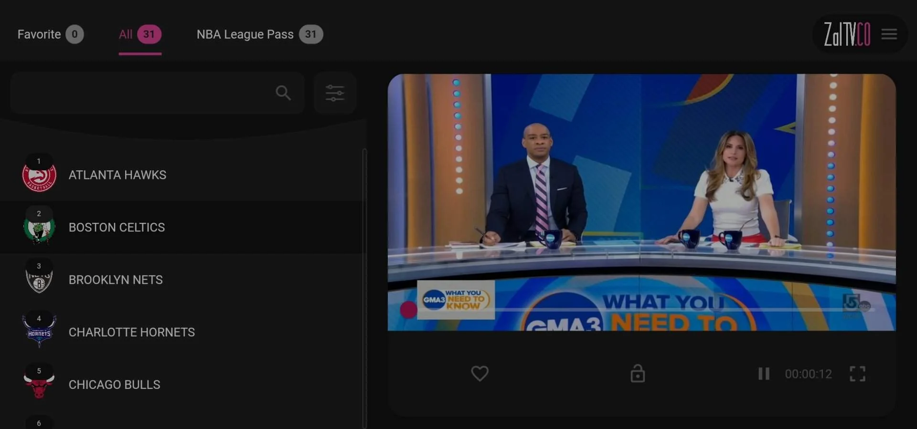Enter fullscreen video mode

pyautogui.click(x=857, y=374)
